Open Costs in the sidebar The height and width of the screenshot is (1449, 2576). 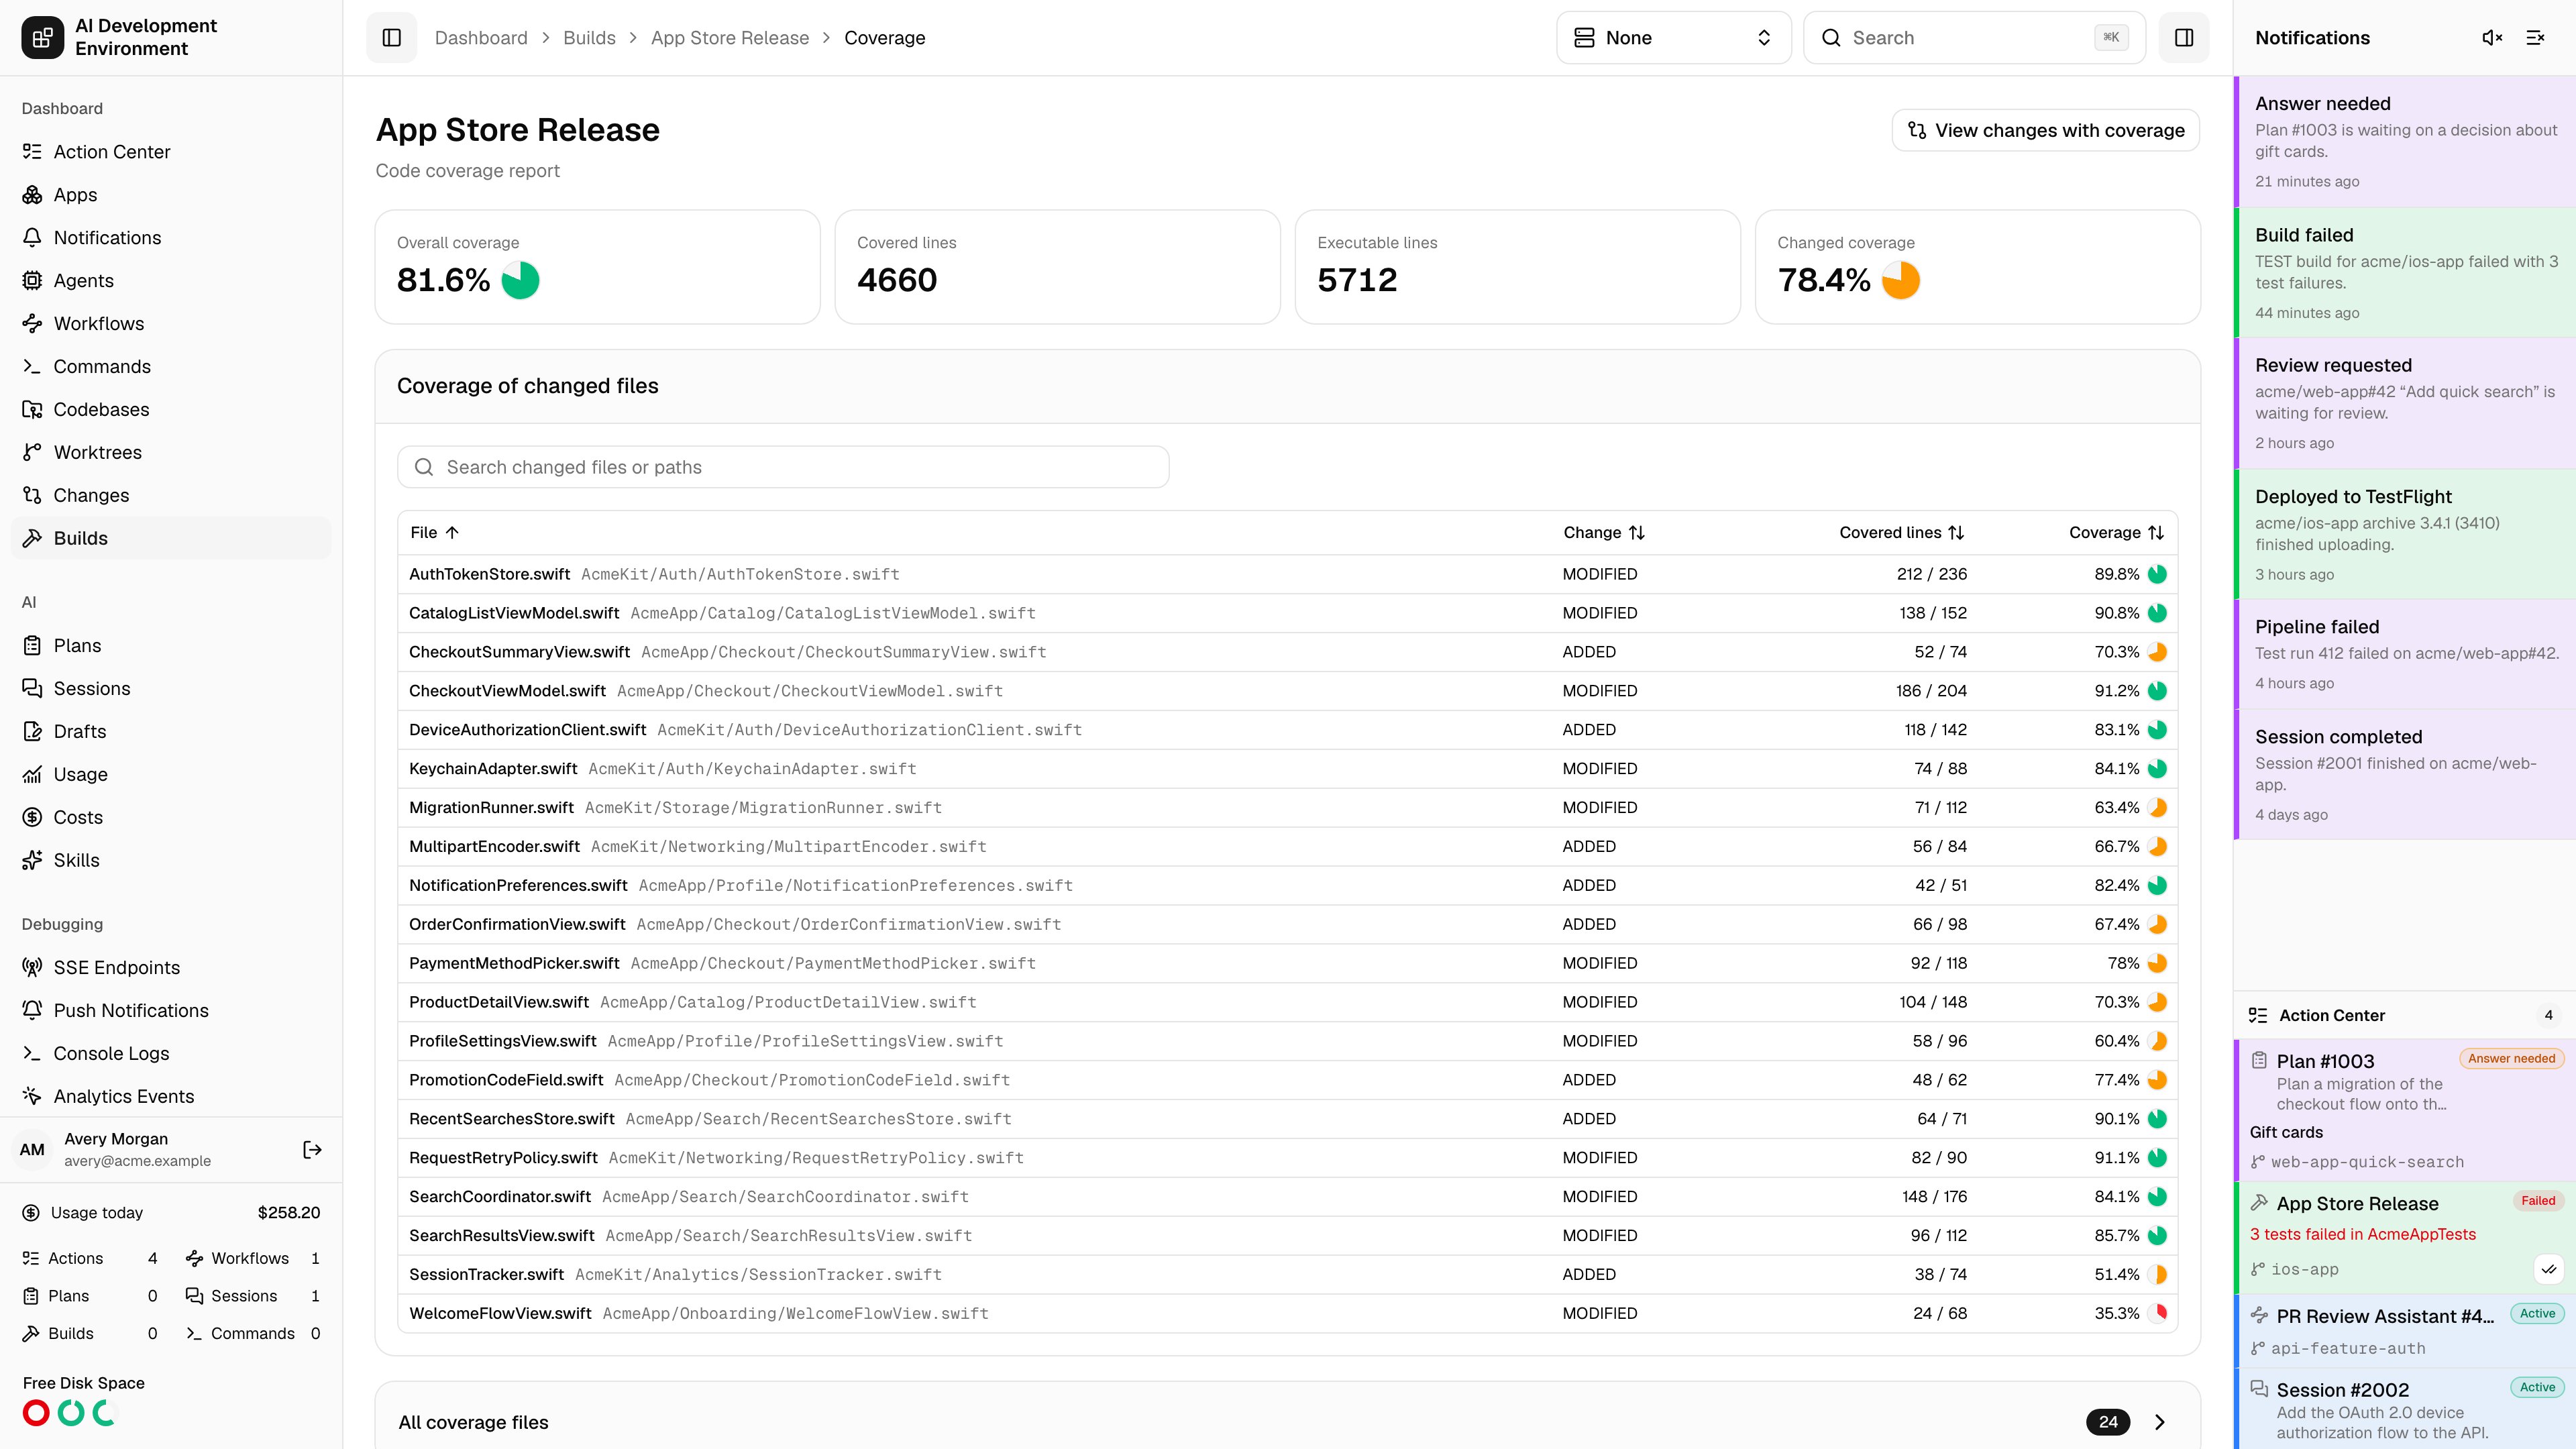171,818
